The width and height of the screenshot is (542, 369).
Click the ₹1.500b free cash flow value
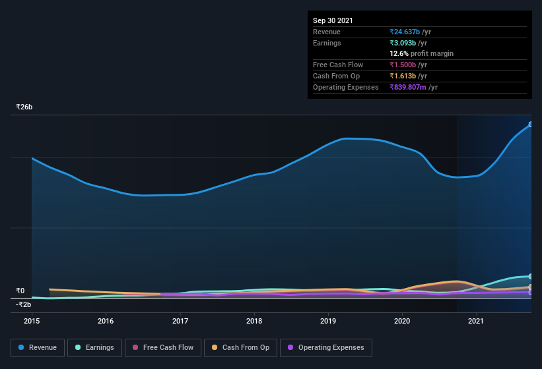403,65
